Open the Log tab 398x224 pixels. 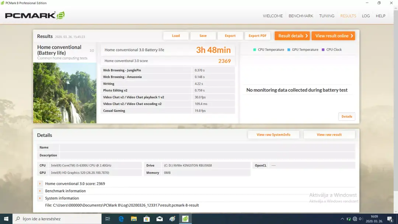click(366, 16)
